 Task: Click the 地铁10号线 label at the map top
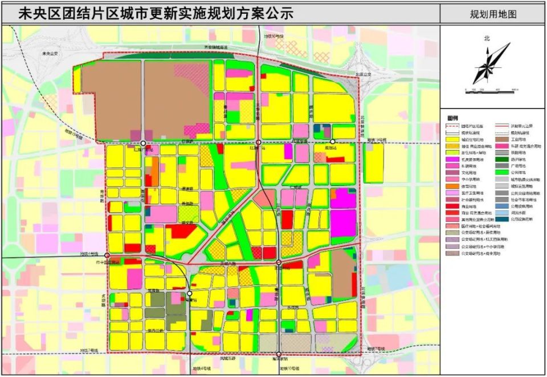point(274,36)
